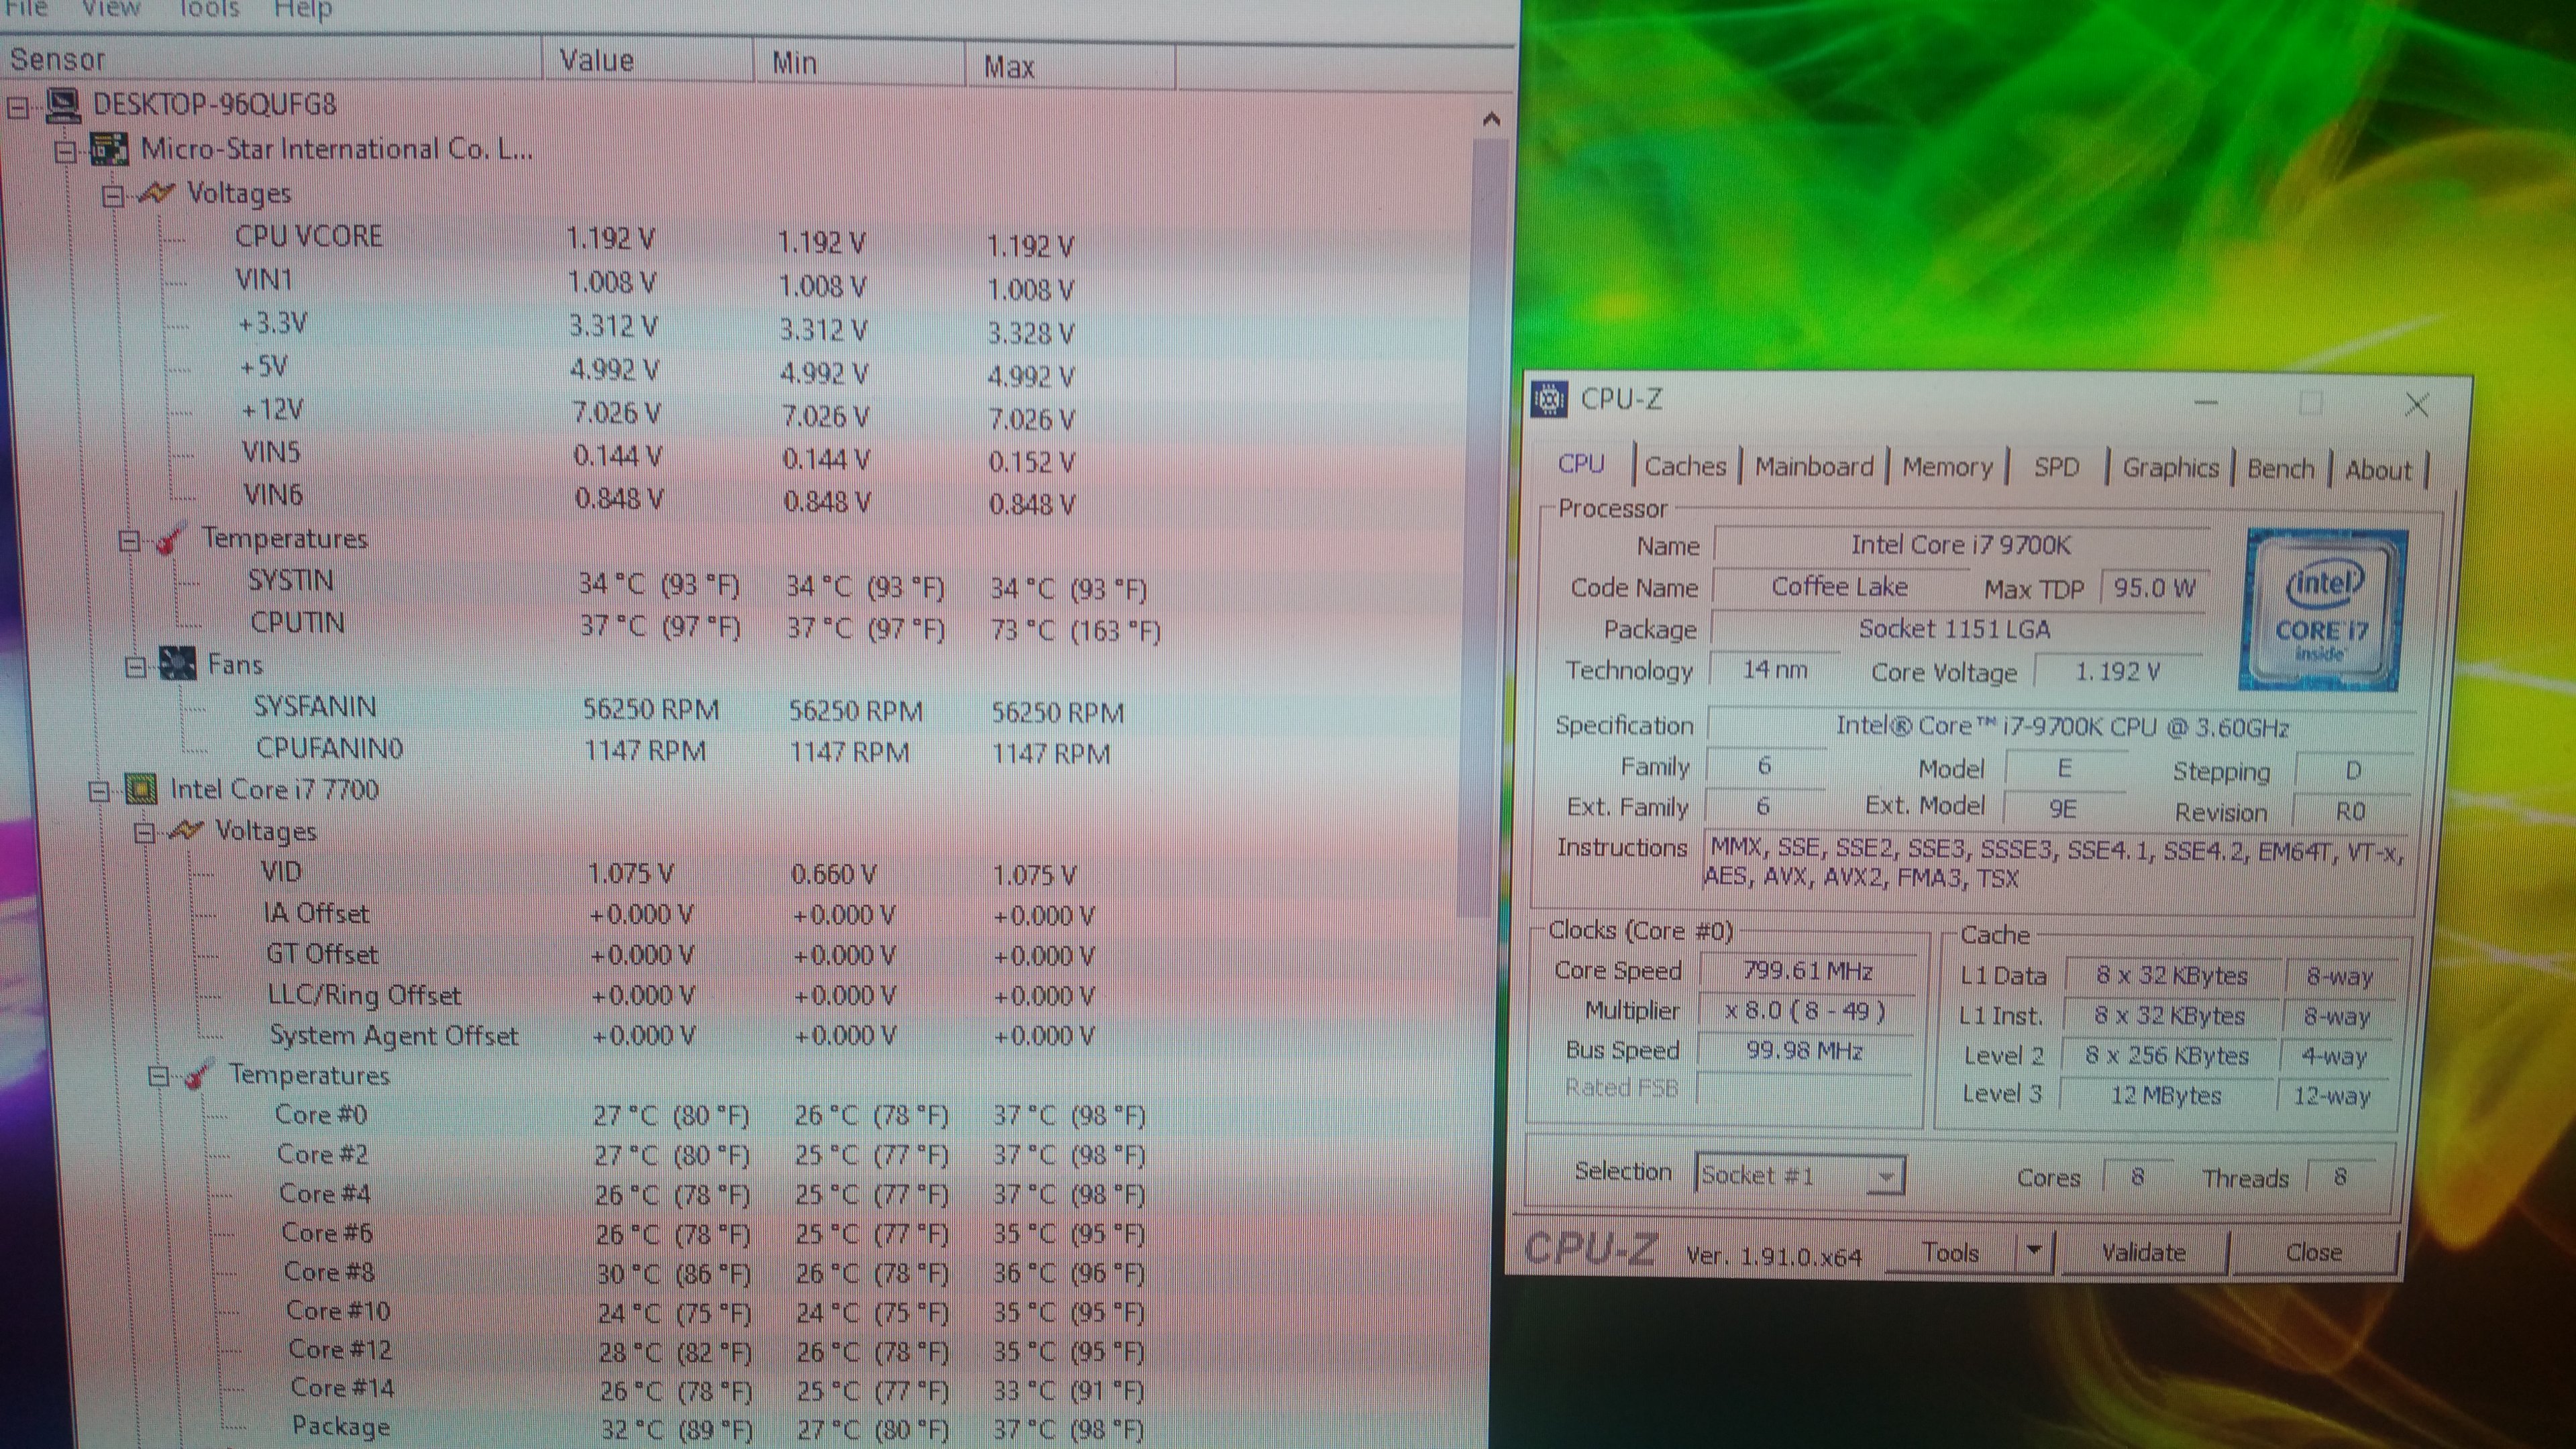
Task: Open the Tools dropdown arrow in CPU-Z
Action: click(x=2033, y=1250)
